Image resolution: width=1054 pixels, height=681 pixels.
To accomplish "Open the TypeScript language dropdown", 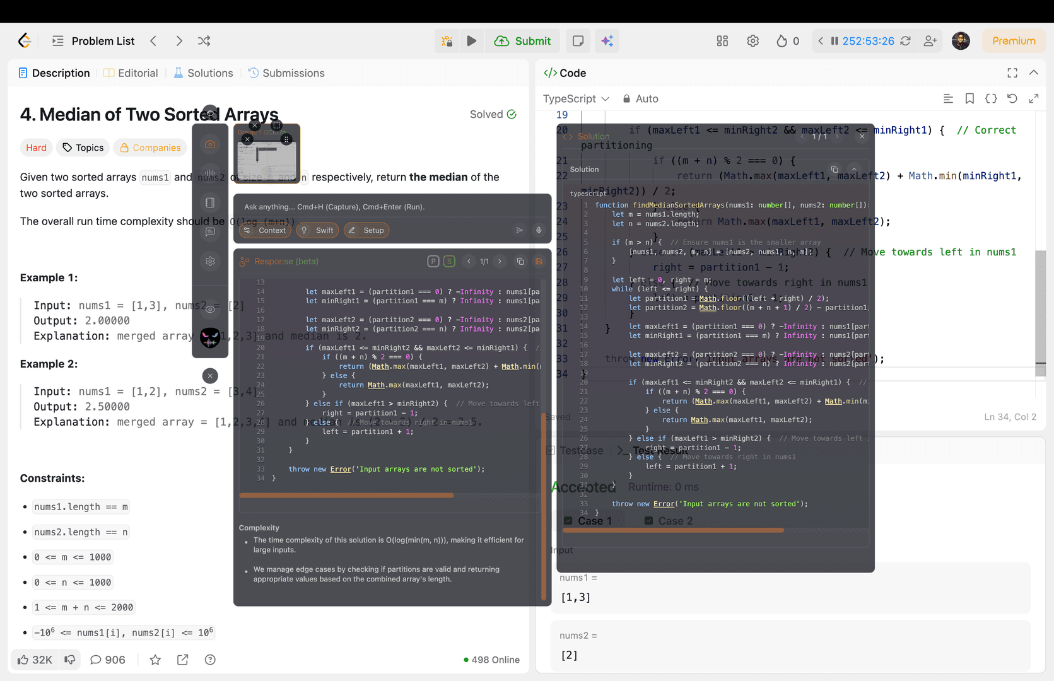I will tap(576, 98).
